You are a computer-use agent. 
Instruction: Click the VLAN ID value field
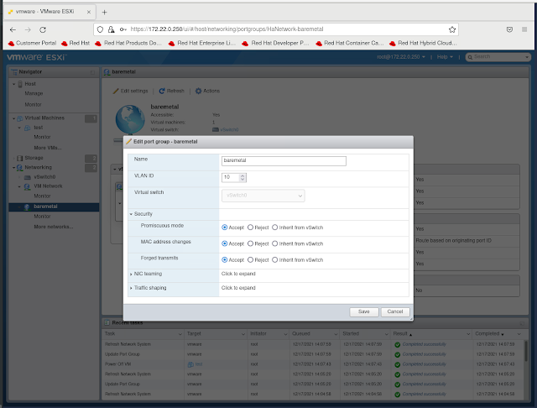tap(231, 177)
